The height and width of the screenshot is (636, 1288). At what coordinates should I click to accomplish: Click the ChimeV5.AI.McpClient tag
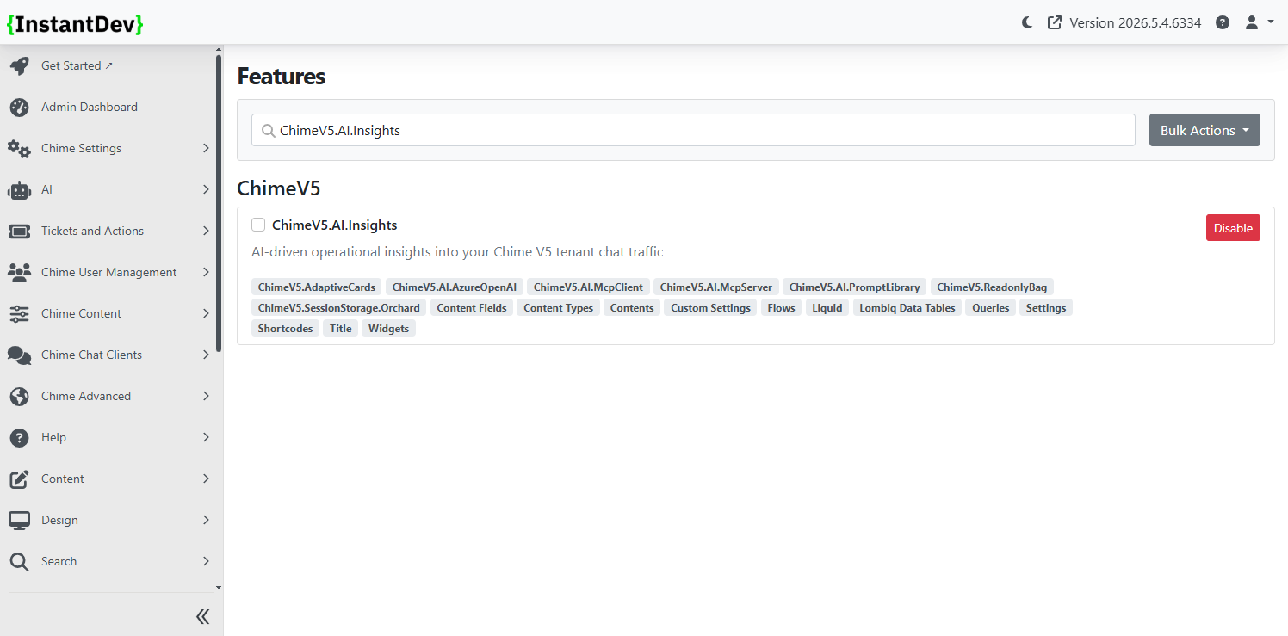[x=588, y=287]
